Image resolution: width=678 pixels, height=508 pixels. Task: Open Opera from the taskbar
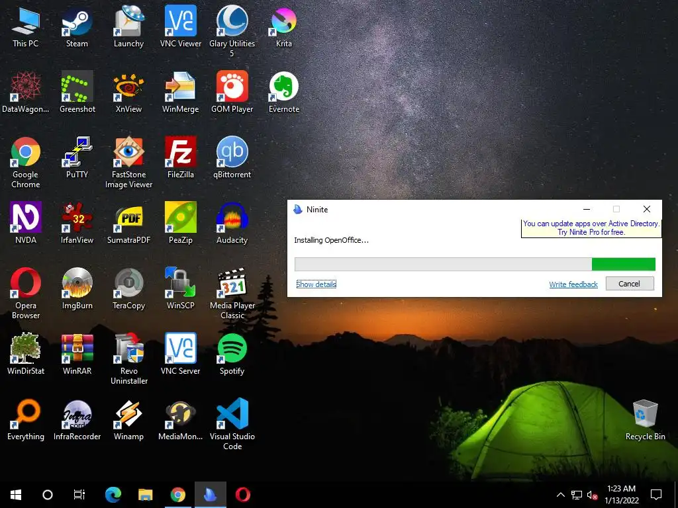[242, 495]
